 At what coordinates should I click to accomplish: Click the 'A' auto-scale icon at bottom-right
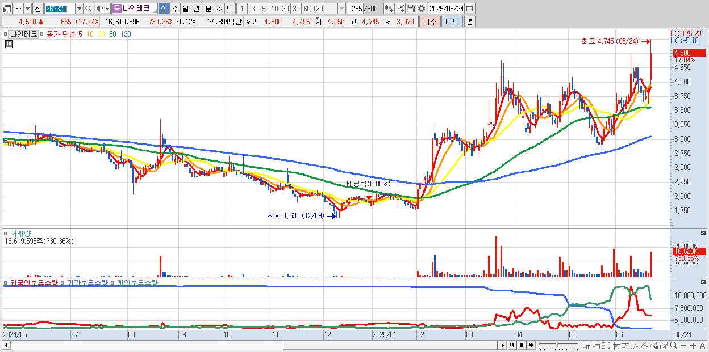702,346
